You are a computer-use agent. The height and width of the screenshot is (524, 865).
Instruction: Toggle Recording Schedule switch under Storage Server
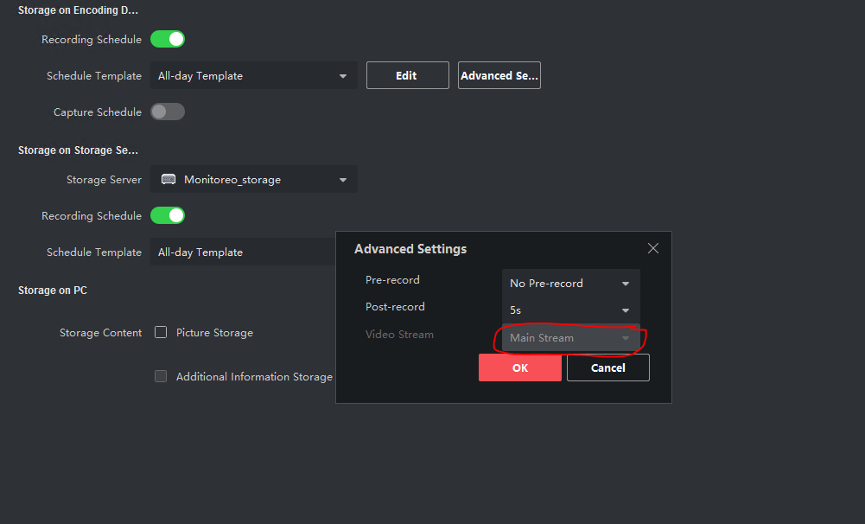pyautogui.click(x=168, y=215)
